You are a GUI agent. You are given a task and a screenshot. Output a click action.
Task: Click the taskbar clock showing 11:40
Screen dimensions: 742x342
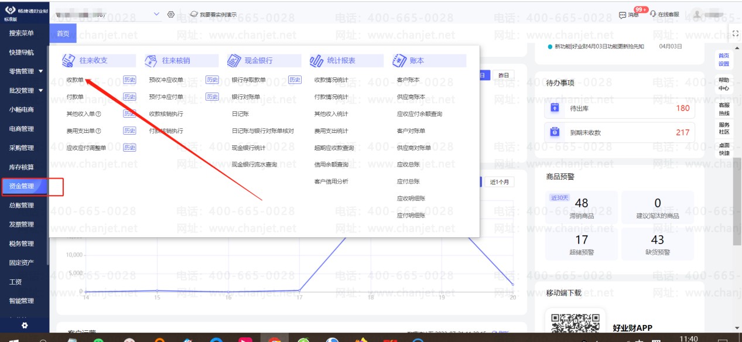click(689, 338)
